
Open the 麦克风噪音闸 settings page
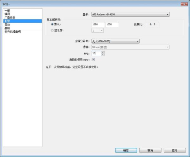[x=12, y=32]
